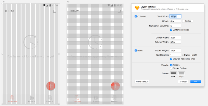This screenshot has width=208, height=106.
Task: Click the Layout Settings dialog title
Action: coord(148,7)
